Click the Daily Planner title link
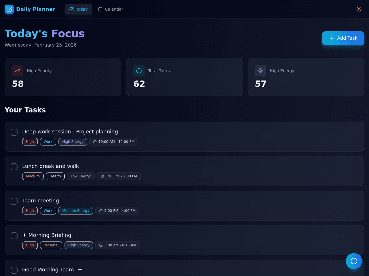This screenshot has height=276, width=369. point(36,9)
